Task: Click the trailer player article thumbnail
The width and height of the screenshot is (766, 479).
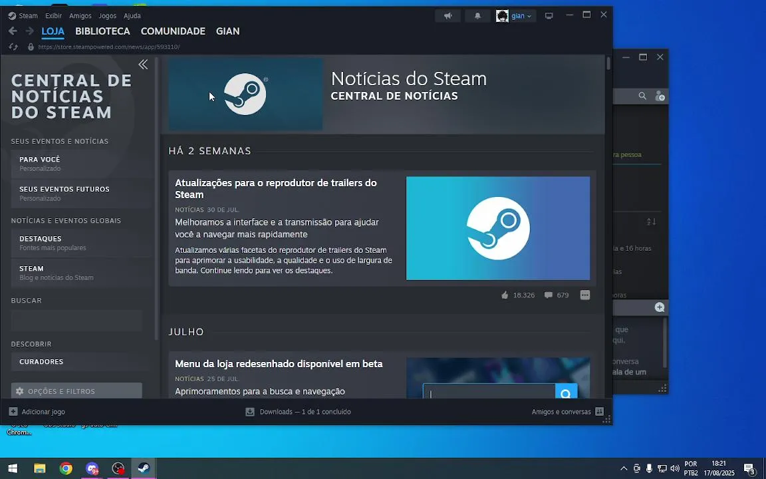Action: [498, 228]
